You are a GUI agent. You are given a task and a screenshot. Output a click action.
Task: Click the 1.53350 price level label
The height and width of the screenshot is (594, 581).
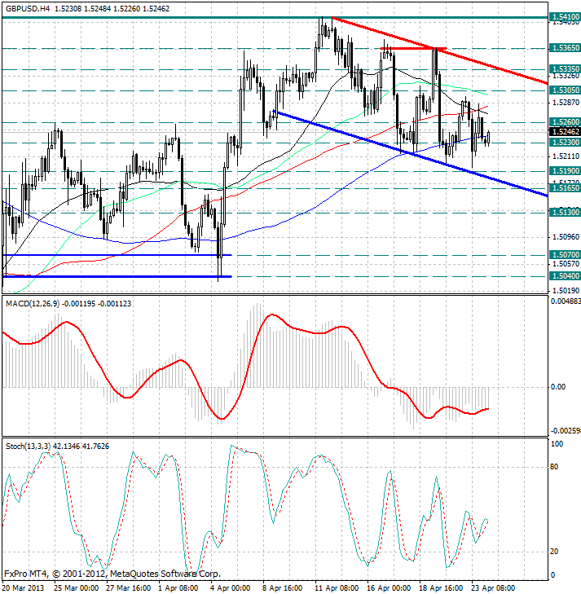pos(565,69)
